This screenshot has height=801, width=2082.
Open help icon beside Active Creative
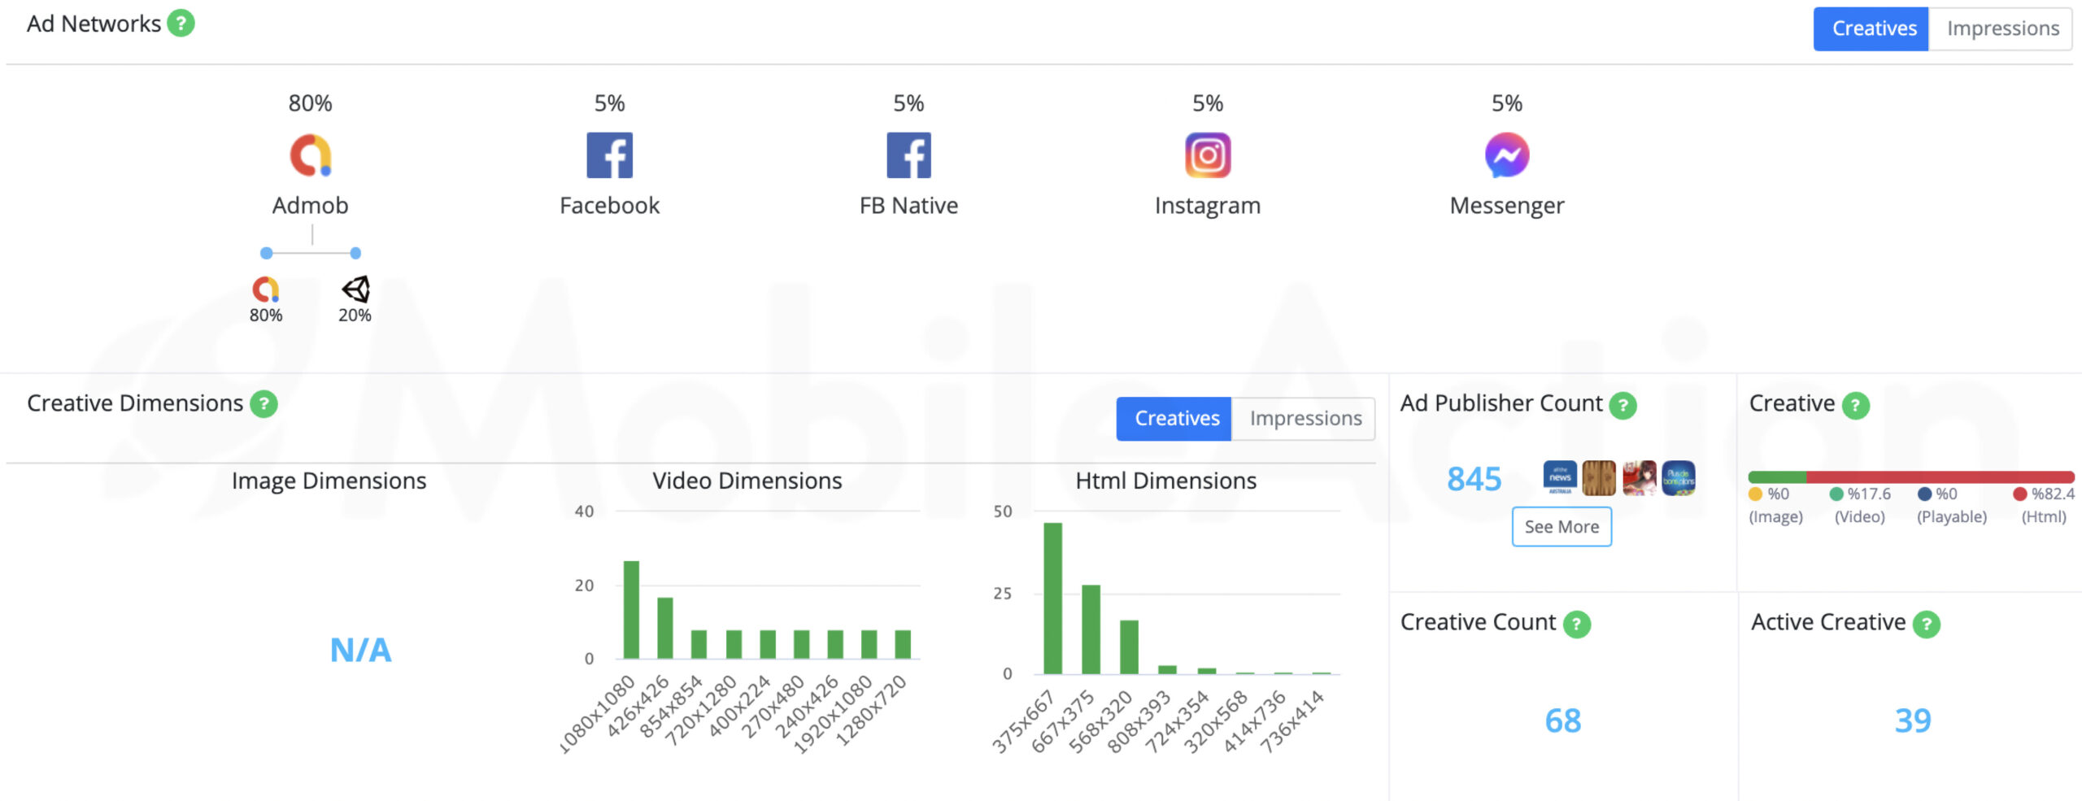(1926, 624)
